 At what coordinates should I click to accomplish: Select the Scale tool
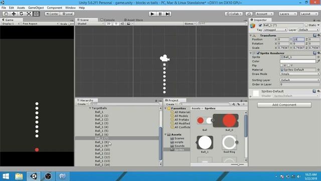pyautogui.click(x=29, y=14)
